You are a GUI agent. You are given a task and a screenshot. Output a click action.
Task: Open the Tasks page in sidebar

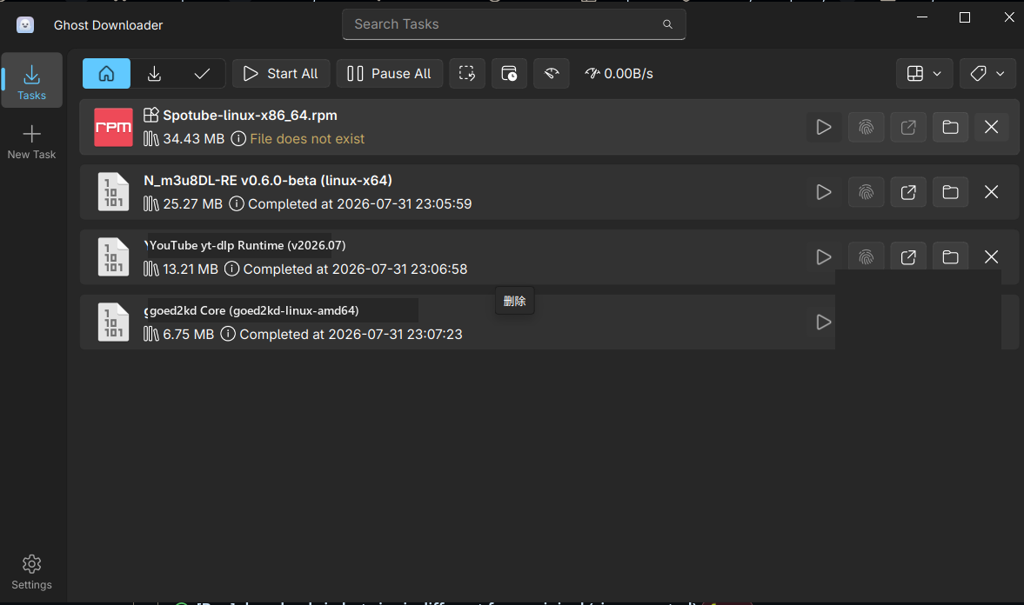pyautogui.click(x=31, y=80)
